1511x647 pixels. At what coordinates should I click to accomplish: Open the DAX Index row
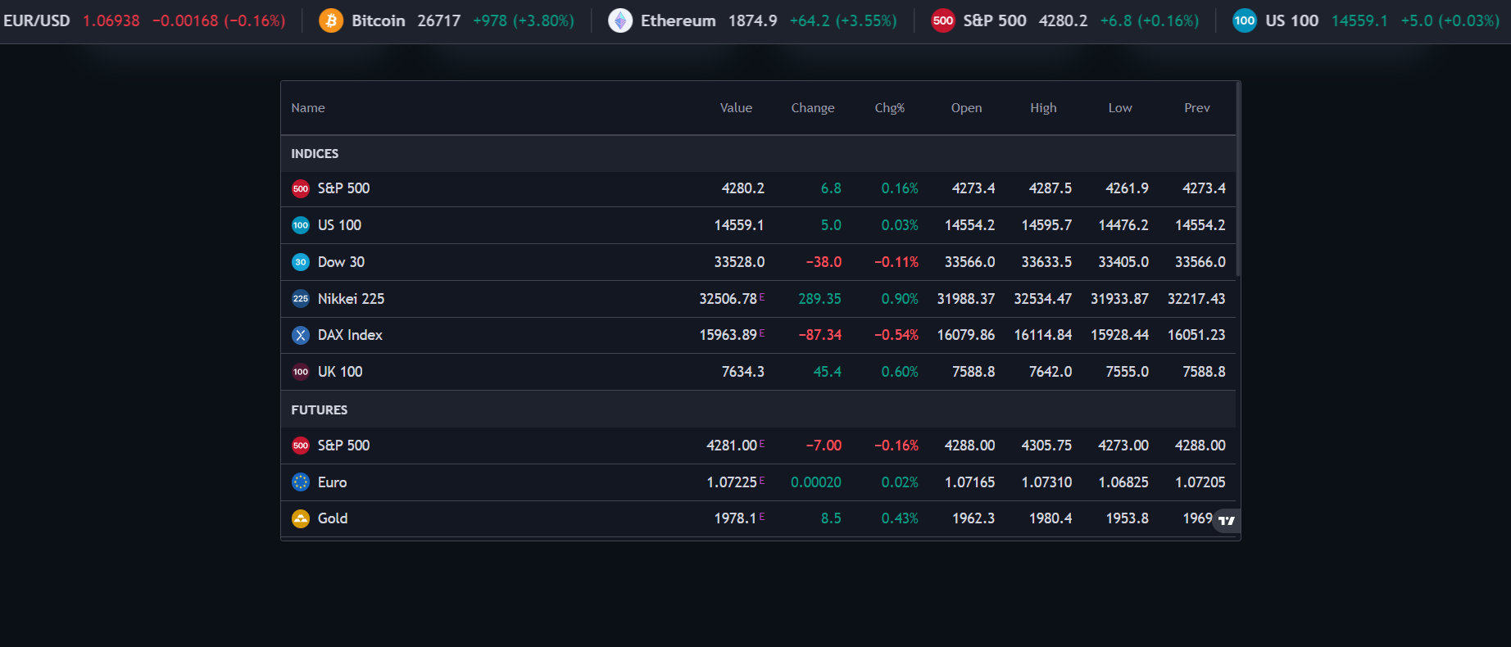758,335
